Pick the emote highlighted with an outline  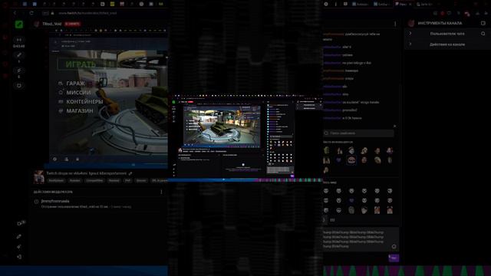pyautogui.click(x=351, y=160)
